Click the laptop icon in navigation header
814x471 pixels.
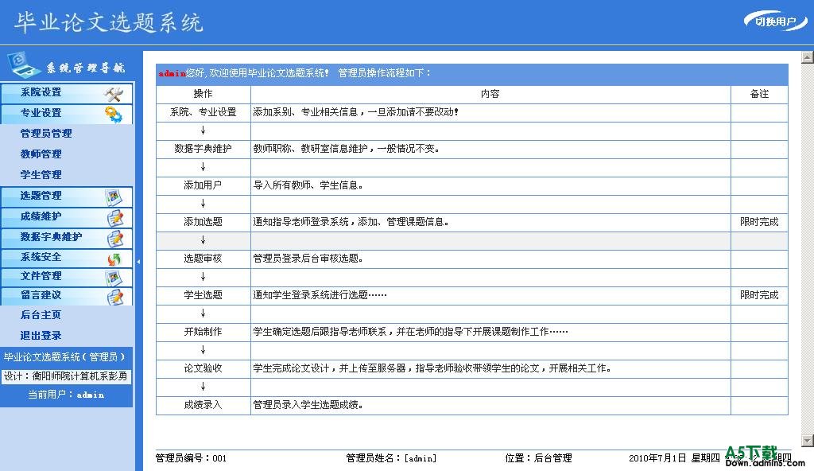pos(23,65)
